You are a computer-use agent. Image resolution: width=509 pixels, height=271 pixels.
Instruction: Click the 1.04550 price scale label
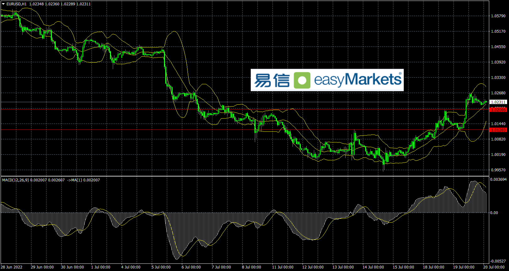pos(498,47)
